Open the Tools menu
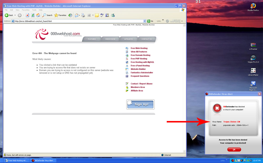The image size is (263, 163). click(34, 10)
